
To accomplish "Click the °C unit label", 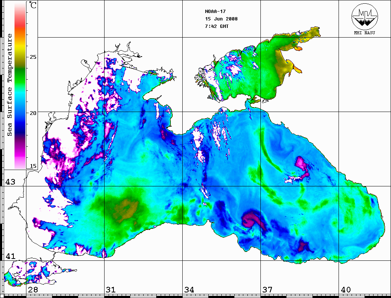I will 33,5.
